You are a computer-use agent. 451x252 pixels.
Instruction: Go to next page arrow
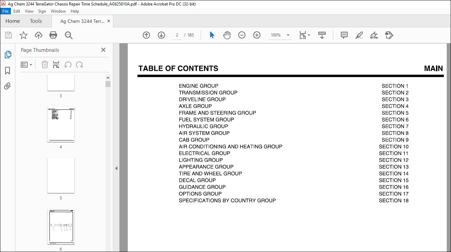click(161, 35)
